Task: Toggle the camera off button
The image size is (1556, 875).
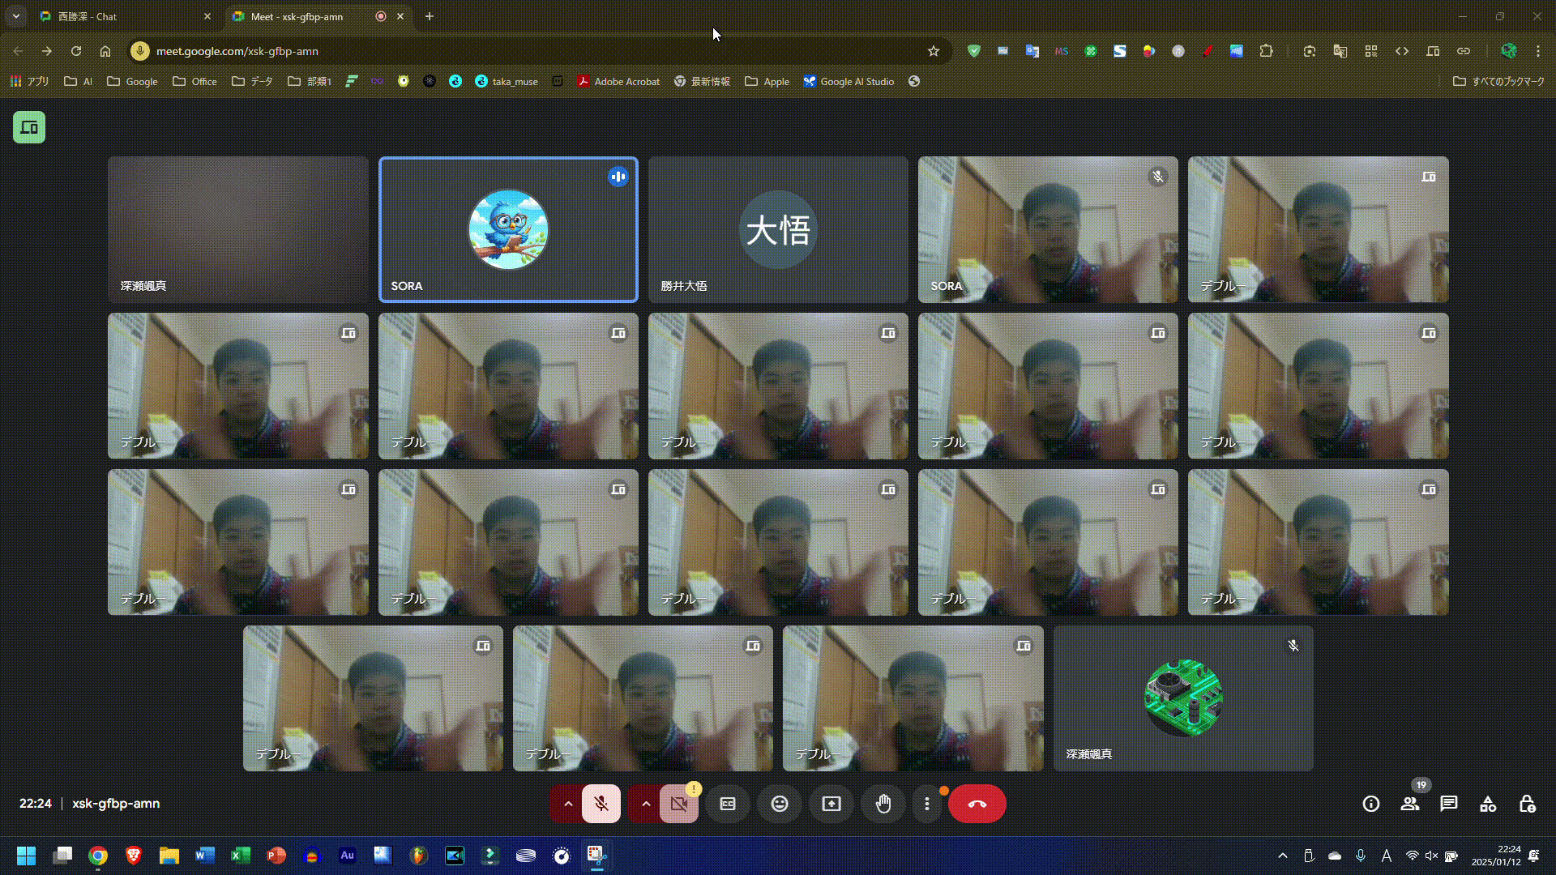Action: pyautogui.click(x=679, y=804)
